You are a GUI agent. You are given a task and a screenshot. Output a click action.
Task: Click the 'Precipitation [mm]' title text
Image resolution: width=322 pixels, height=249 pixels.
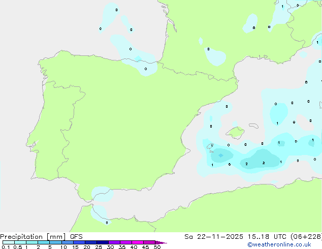pyautogui.click(x=33, y=237)
